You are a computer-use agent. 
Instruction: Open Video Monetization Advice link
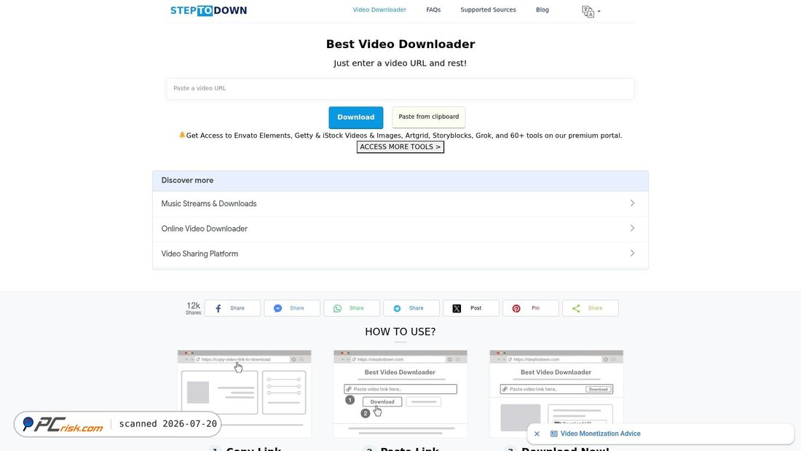tap(600, 434)
